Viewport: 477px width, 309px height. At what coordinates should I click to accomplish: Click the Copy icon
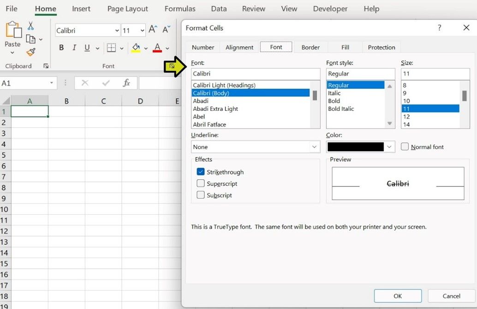[x=30, y=39]
